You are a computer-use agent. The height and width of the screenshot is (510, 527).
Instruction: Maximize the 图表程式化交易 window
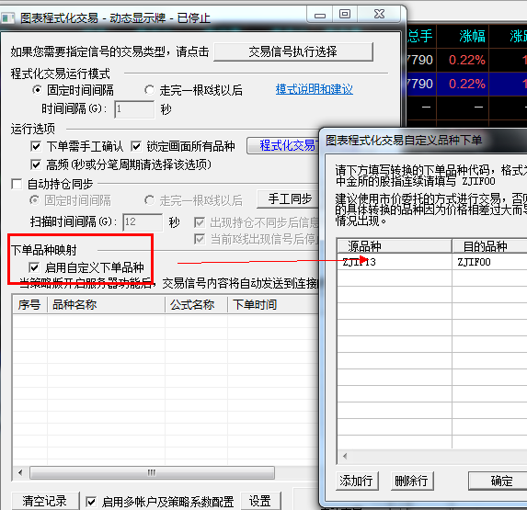pyautogui.click(x=345, y=15)
